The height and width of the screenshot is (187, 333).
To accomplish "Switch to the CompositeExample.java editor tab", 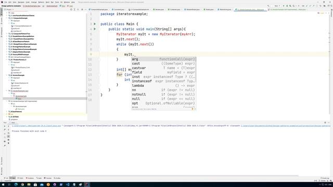I will [99, 9].
